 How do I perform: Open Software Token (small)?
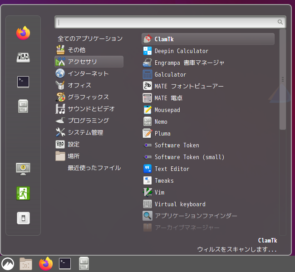tap(208, 157)
